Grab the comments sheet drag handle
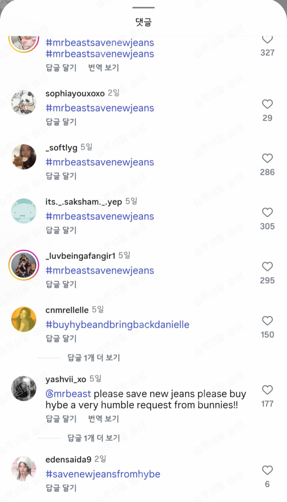The image size is (287, 502). pyautogui.click(x=143, y=8)
